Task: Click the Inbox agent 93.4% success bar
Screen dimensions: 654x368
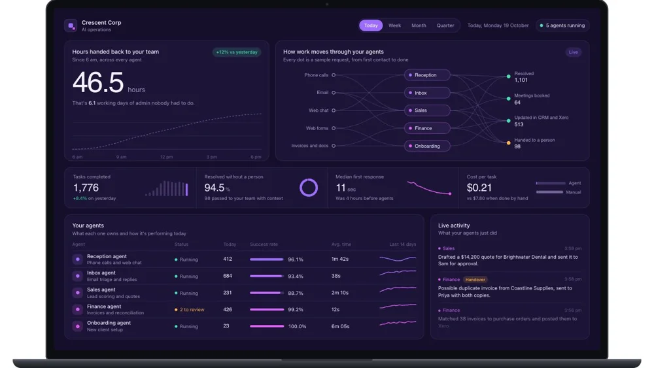Action: [267, 276]
